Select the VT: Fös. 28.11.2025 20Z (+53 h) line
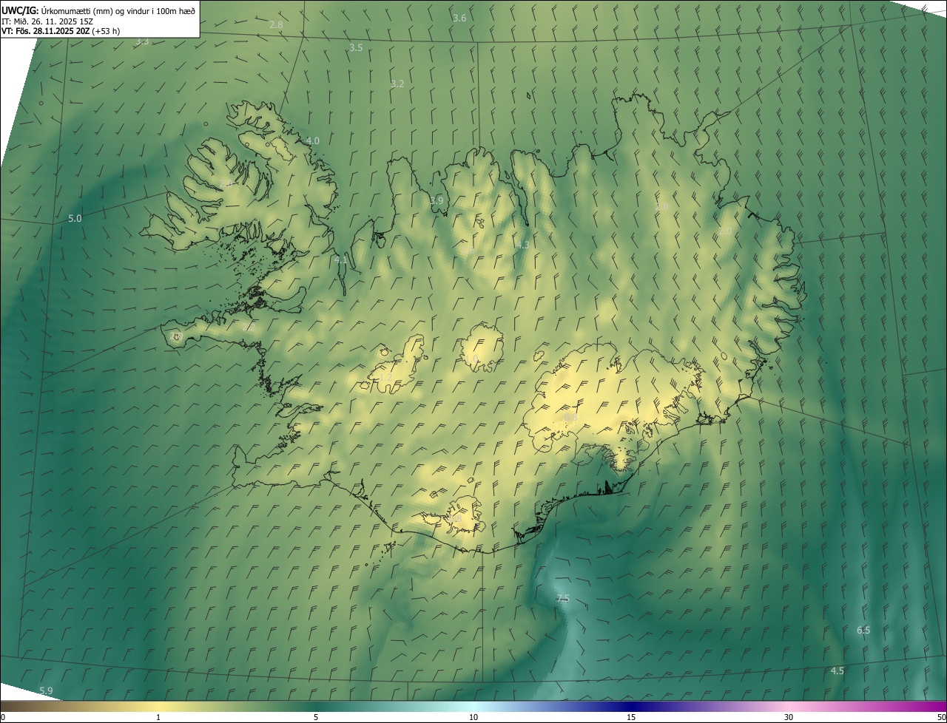 (61, 31)
